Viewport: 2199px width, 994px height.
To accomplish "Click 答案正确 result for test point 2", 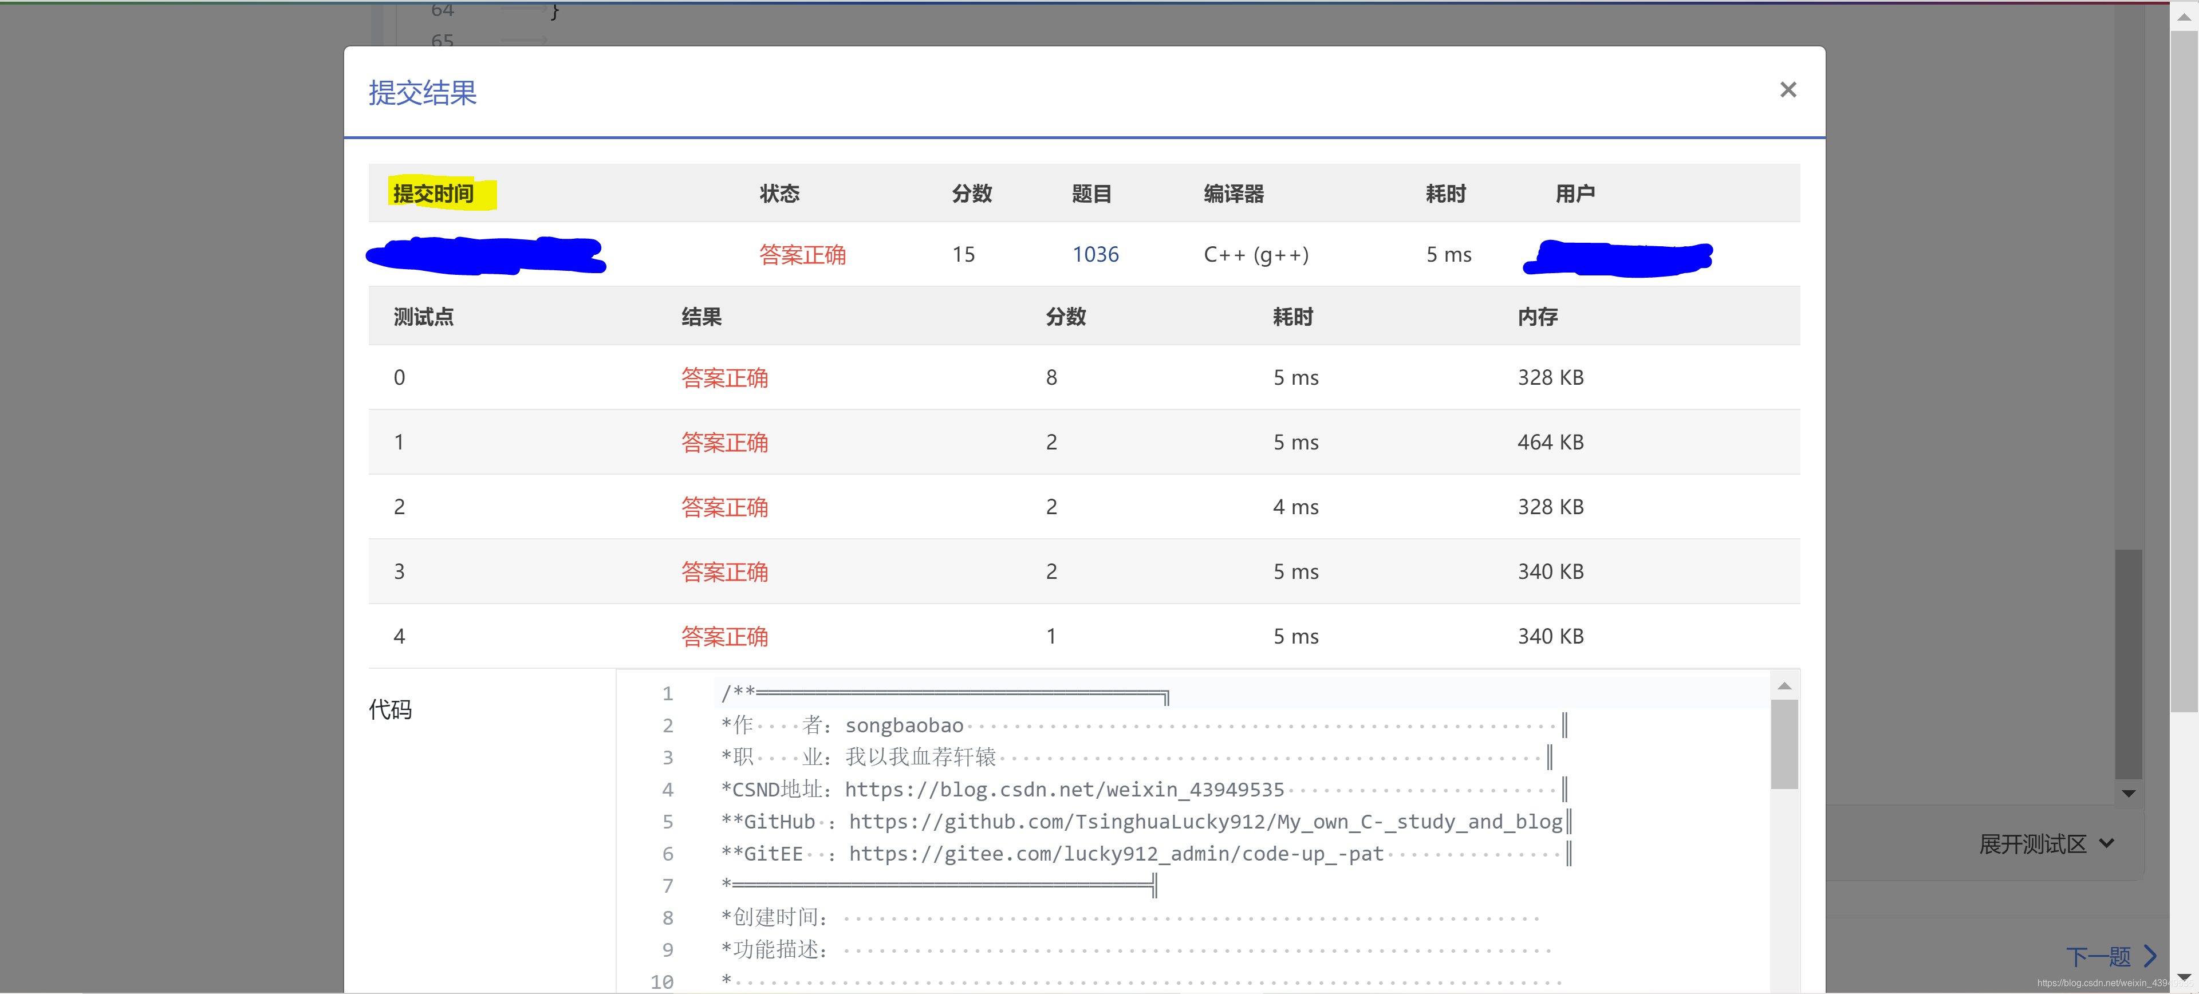I will (724, 507).
